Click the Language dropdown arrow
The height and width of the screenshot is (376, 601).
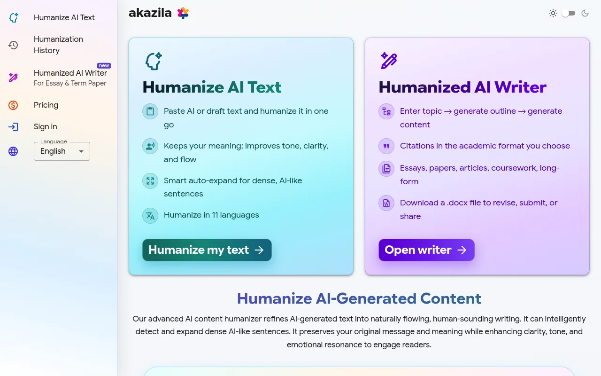point(81,151)
